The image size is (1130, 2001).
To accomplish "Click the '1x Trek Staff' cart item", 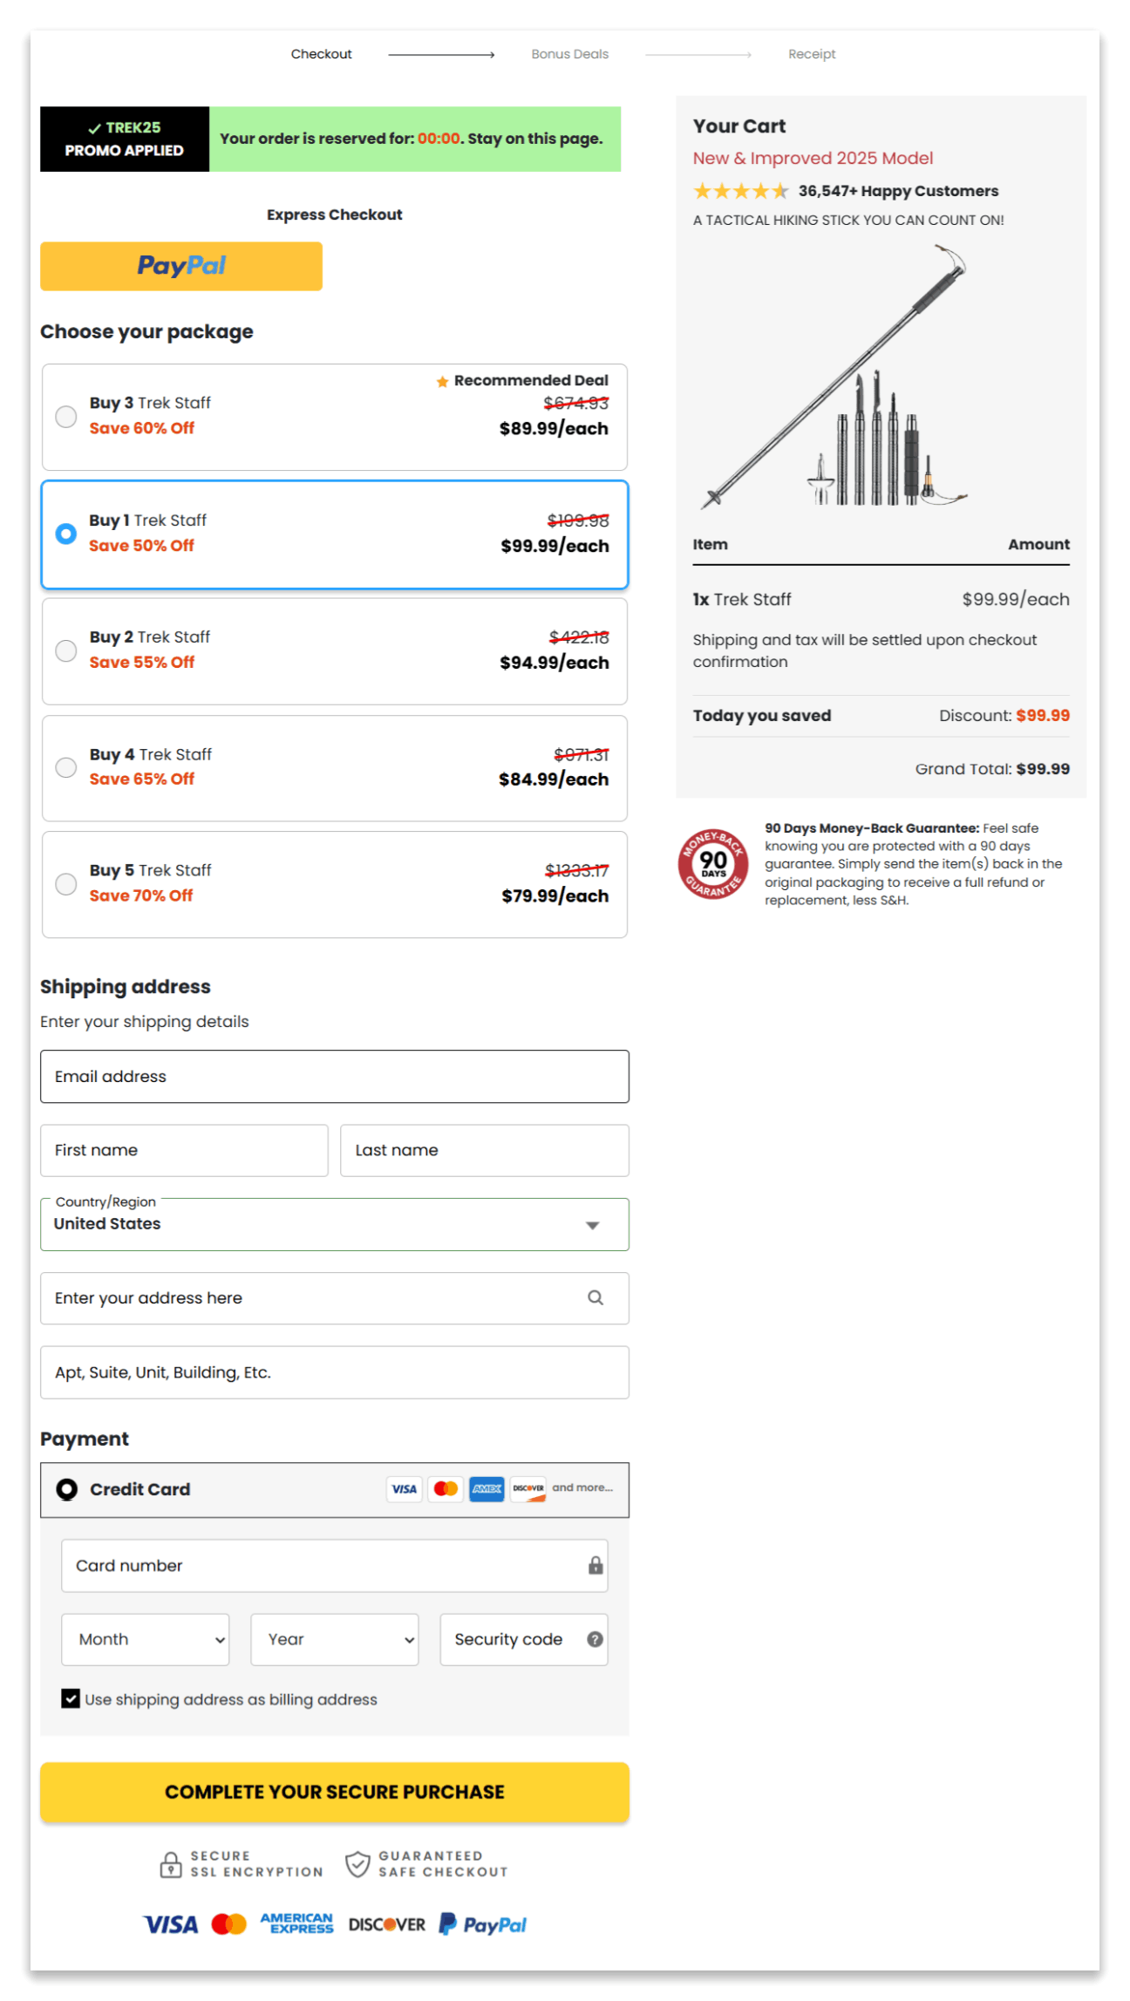I will pyautogui.click(x=742, y=599).
